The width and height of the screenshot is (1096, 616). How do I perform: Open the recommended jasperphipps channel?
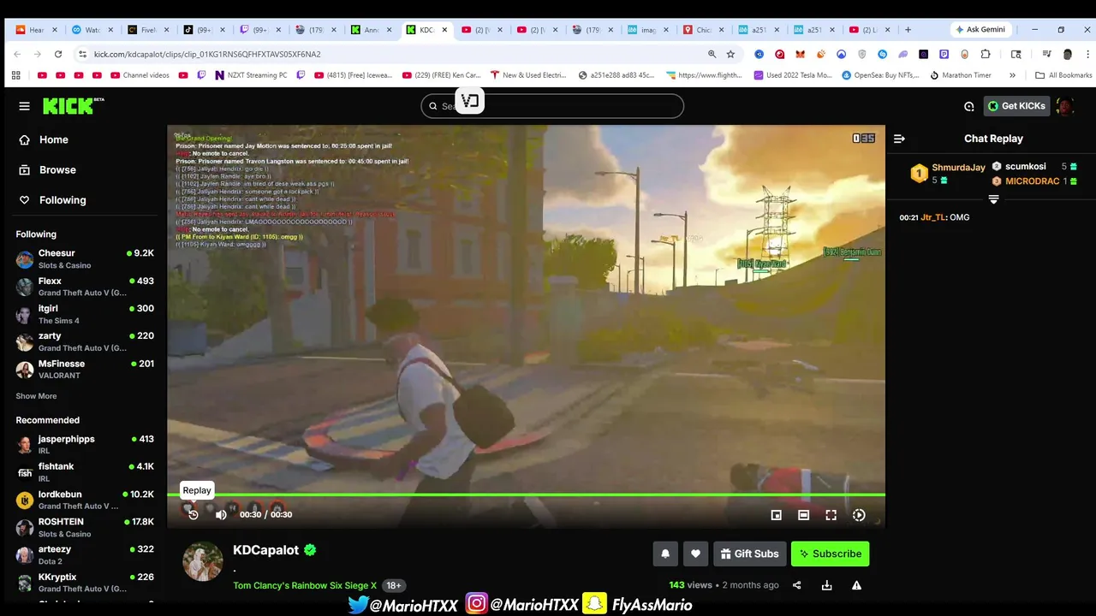(x=84, y=444)
